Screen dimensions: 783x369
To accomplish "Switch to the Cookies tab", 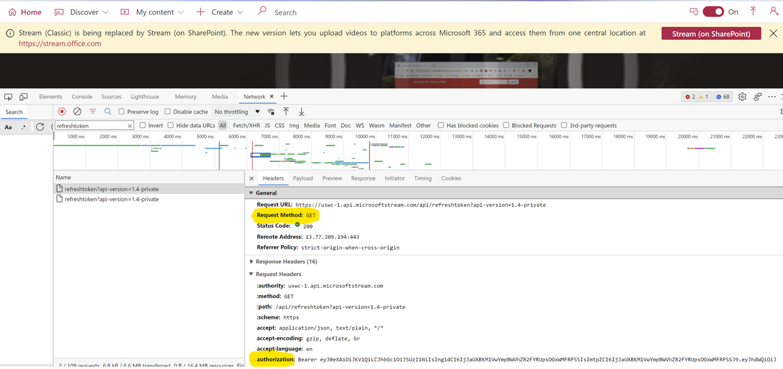I will [451, 178].
